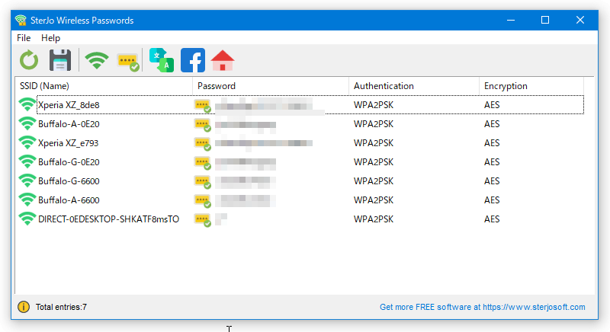Open the File menu
This screenshot has width=610, height=332.
(24, 38)
